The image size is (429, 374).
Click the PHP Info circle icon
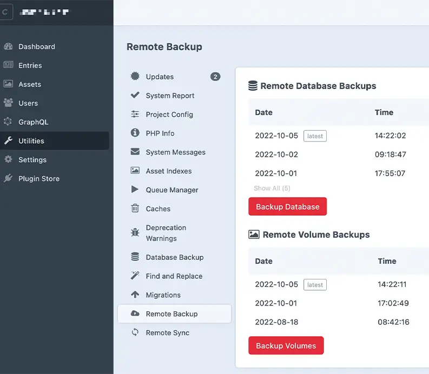(x=135, y=133)
